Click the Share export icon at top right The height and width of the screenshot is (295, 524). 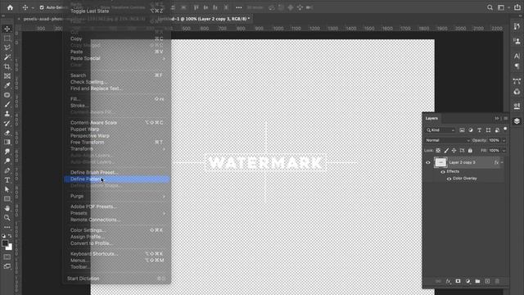[x=517, y=7]
